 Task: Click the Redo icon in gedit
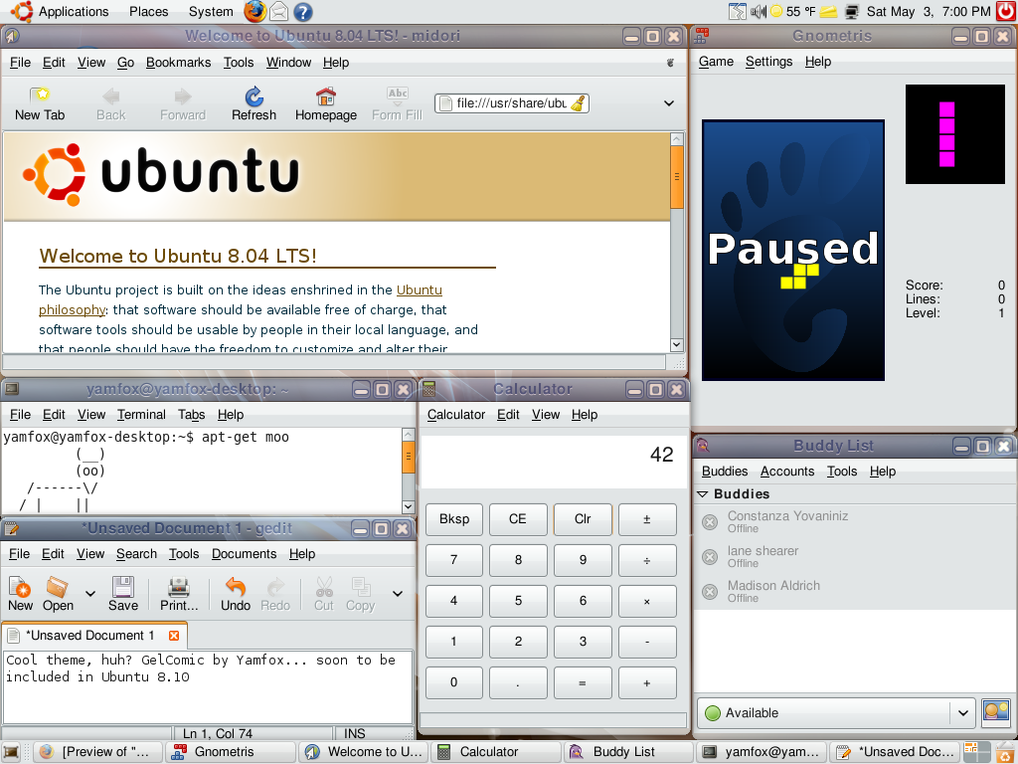tap(275, 594)
